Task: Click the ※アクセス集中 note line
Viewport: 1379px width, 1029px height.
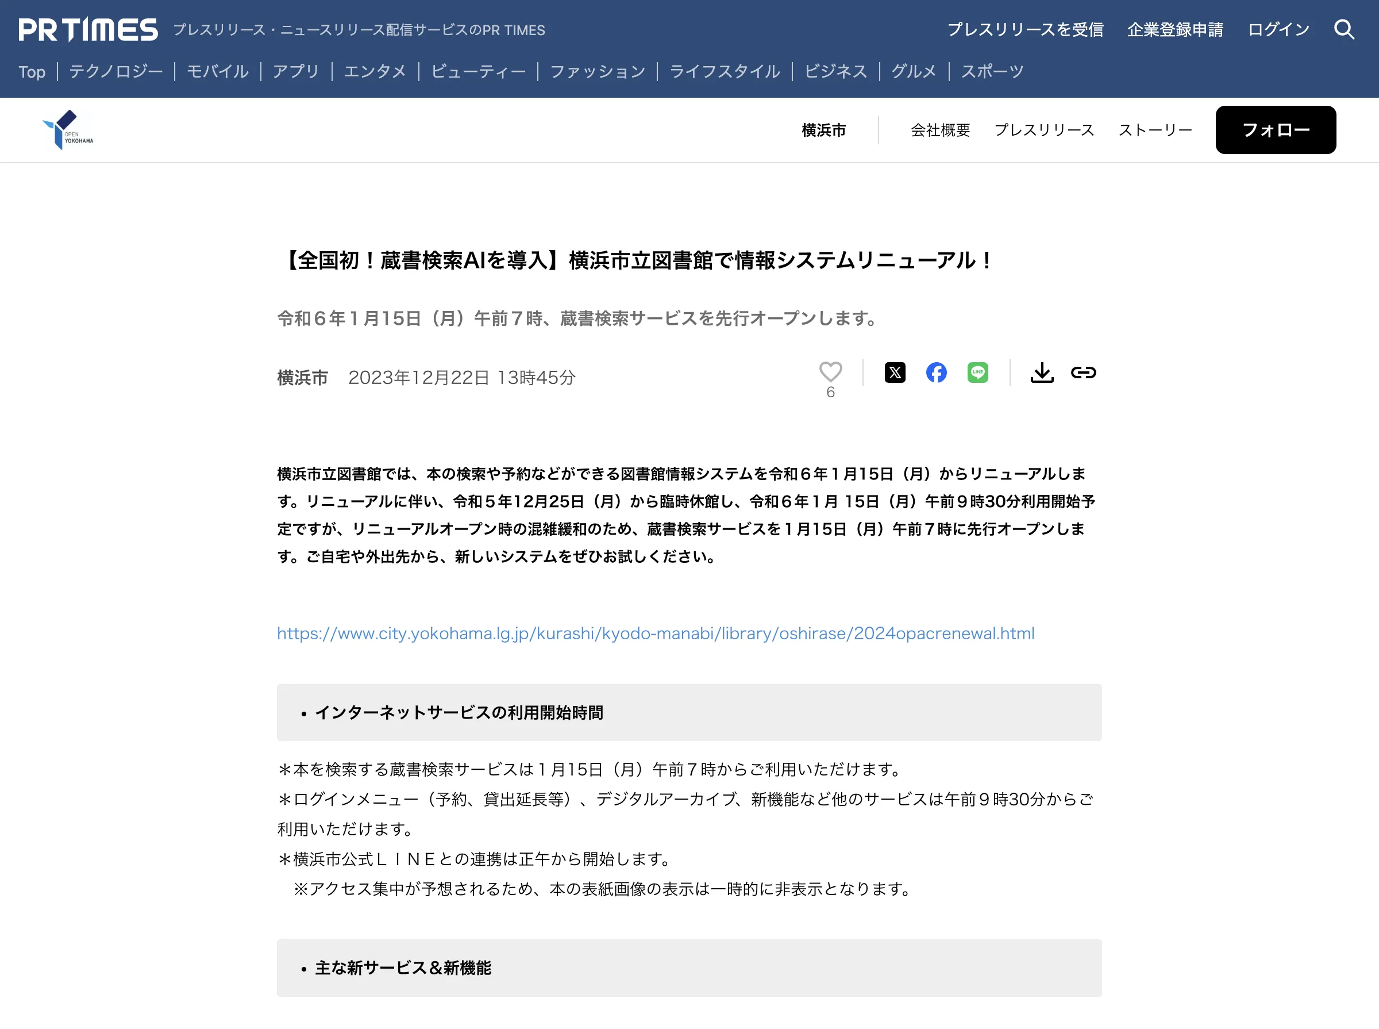Action: click(x=604, y=889)
